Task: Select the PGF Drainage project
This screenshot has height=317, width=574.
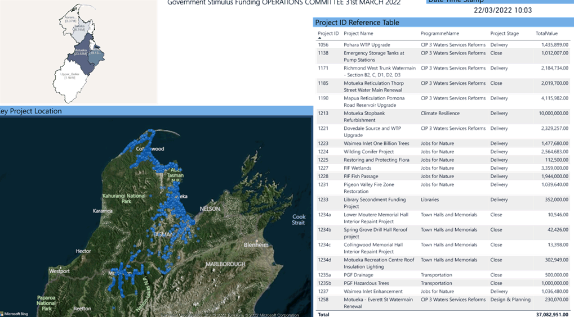Action: pyautogui.click(x=358, y=275)
